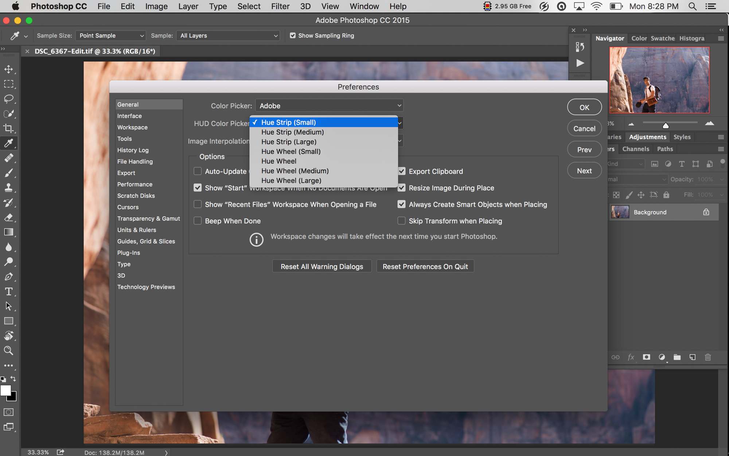Select the Zoom tool
Screen dimensions: 729x456
pos(9,351)
